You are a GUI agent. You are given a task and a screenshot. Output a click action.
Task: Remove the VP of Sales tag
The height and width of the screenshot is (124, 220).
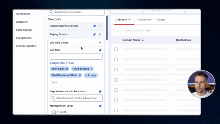[x=67, y=69]
